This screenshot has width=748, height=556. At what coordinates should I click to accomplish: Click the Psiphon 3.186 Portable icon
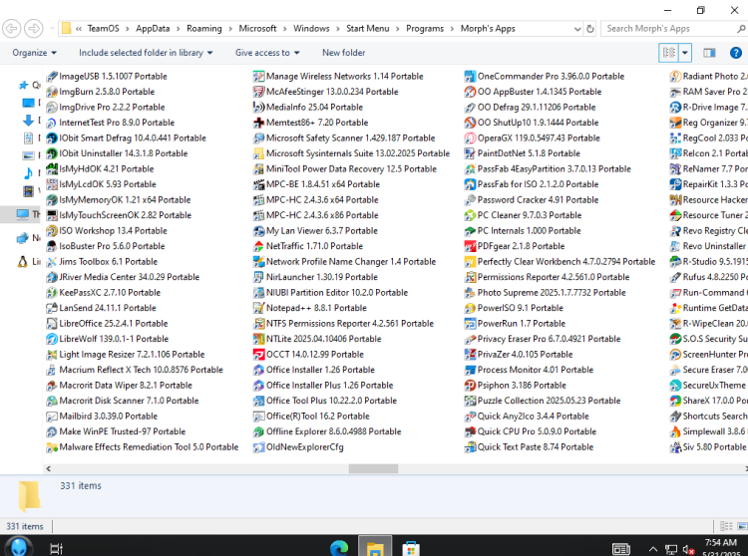470,385
